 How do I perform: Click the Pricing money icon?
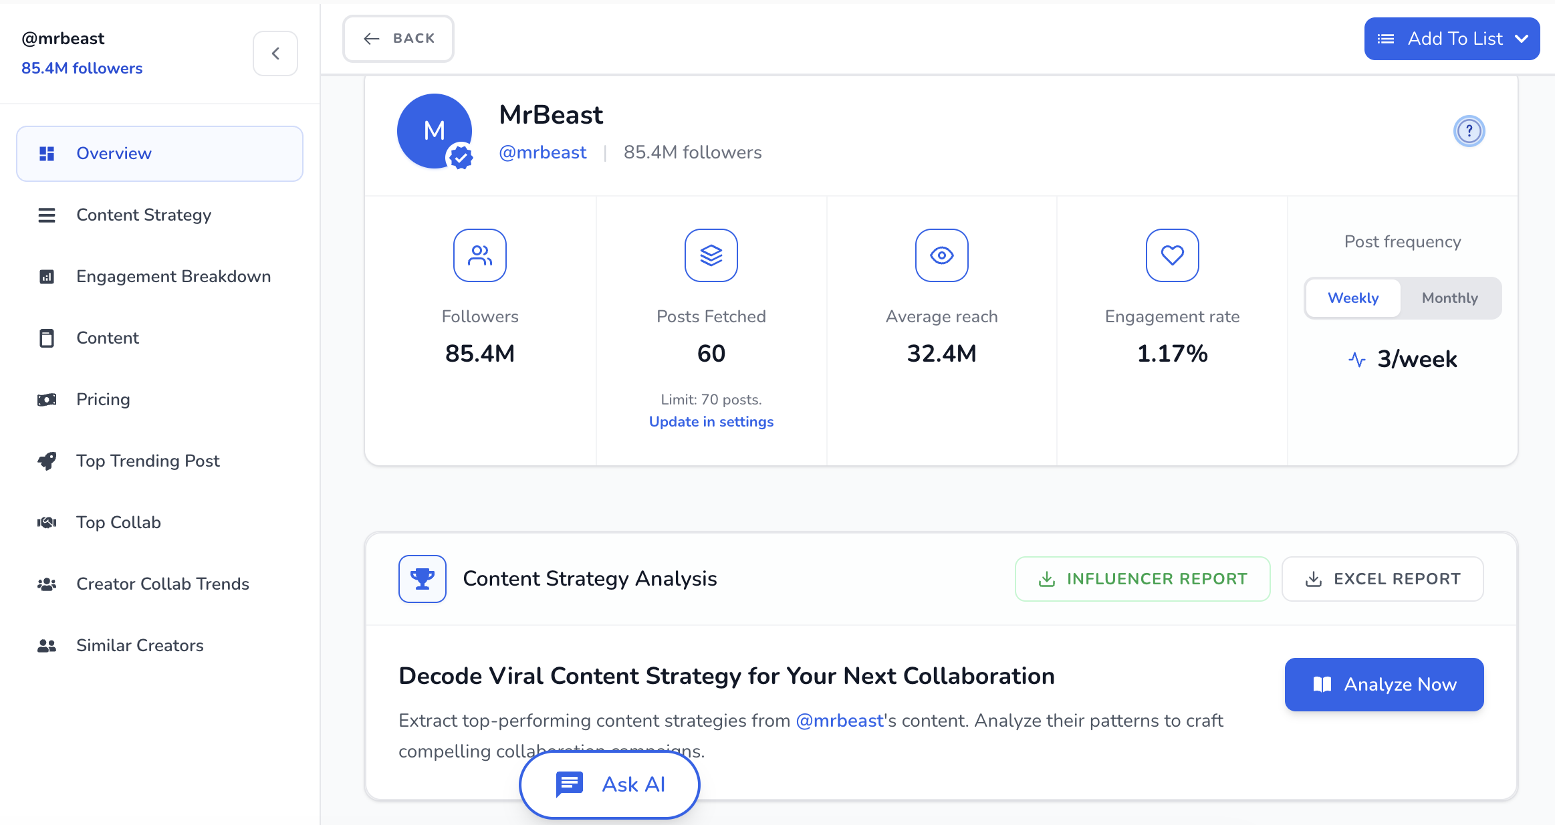47,400
